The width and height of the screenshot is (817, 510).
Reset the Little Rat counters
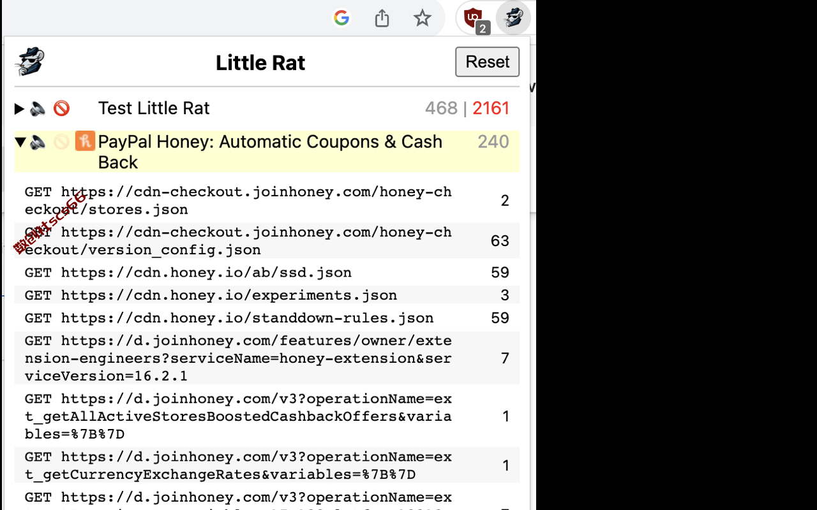[x=487, y=62]
